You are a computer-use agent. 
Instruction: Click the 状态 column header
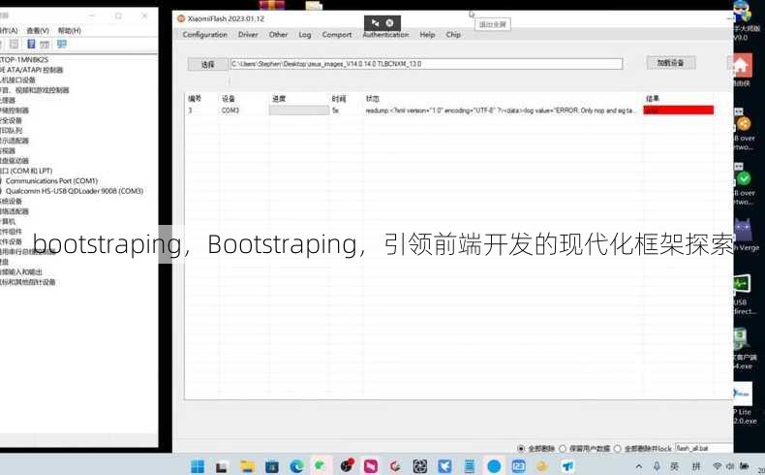coord(373,99)
